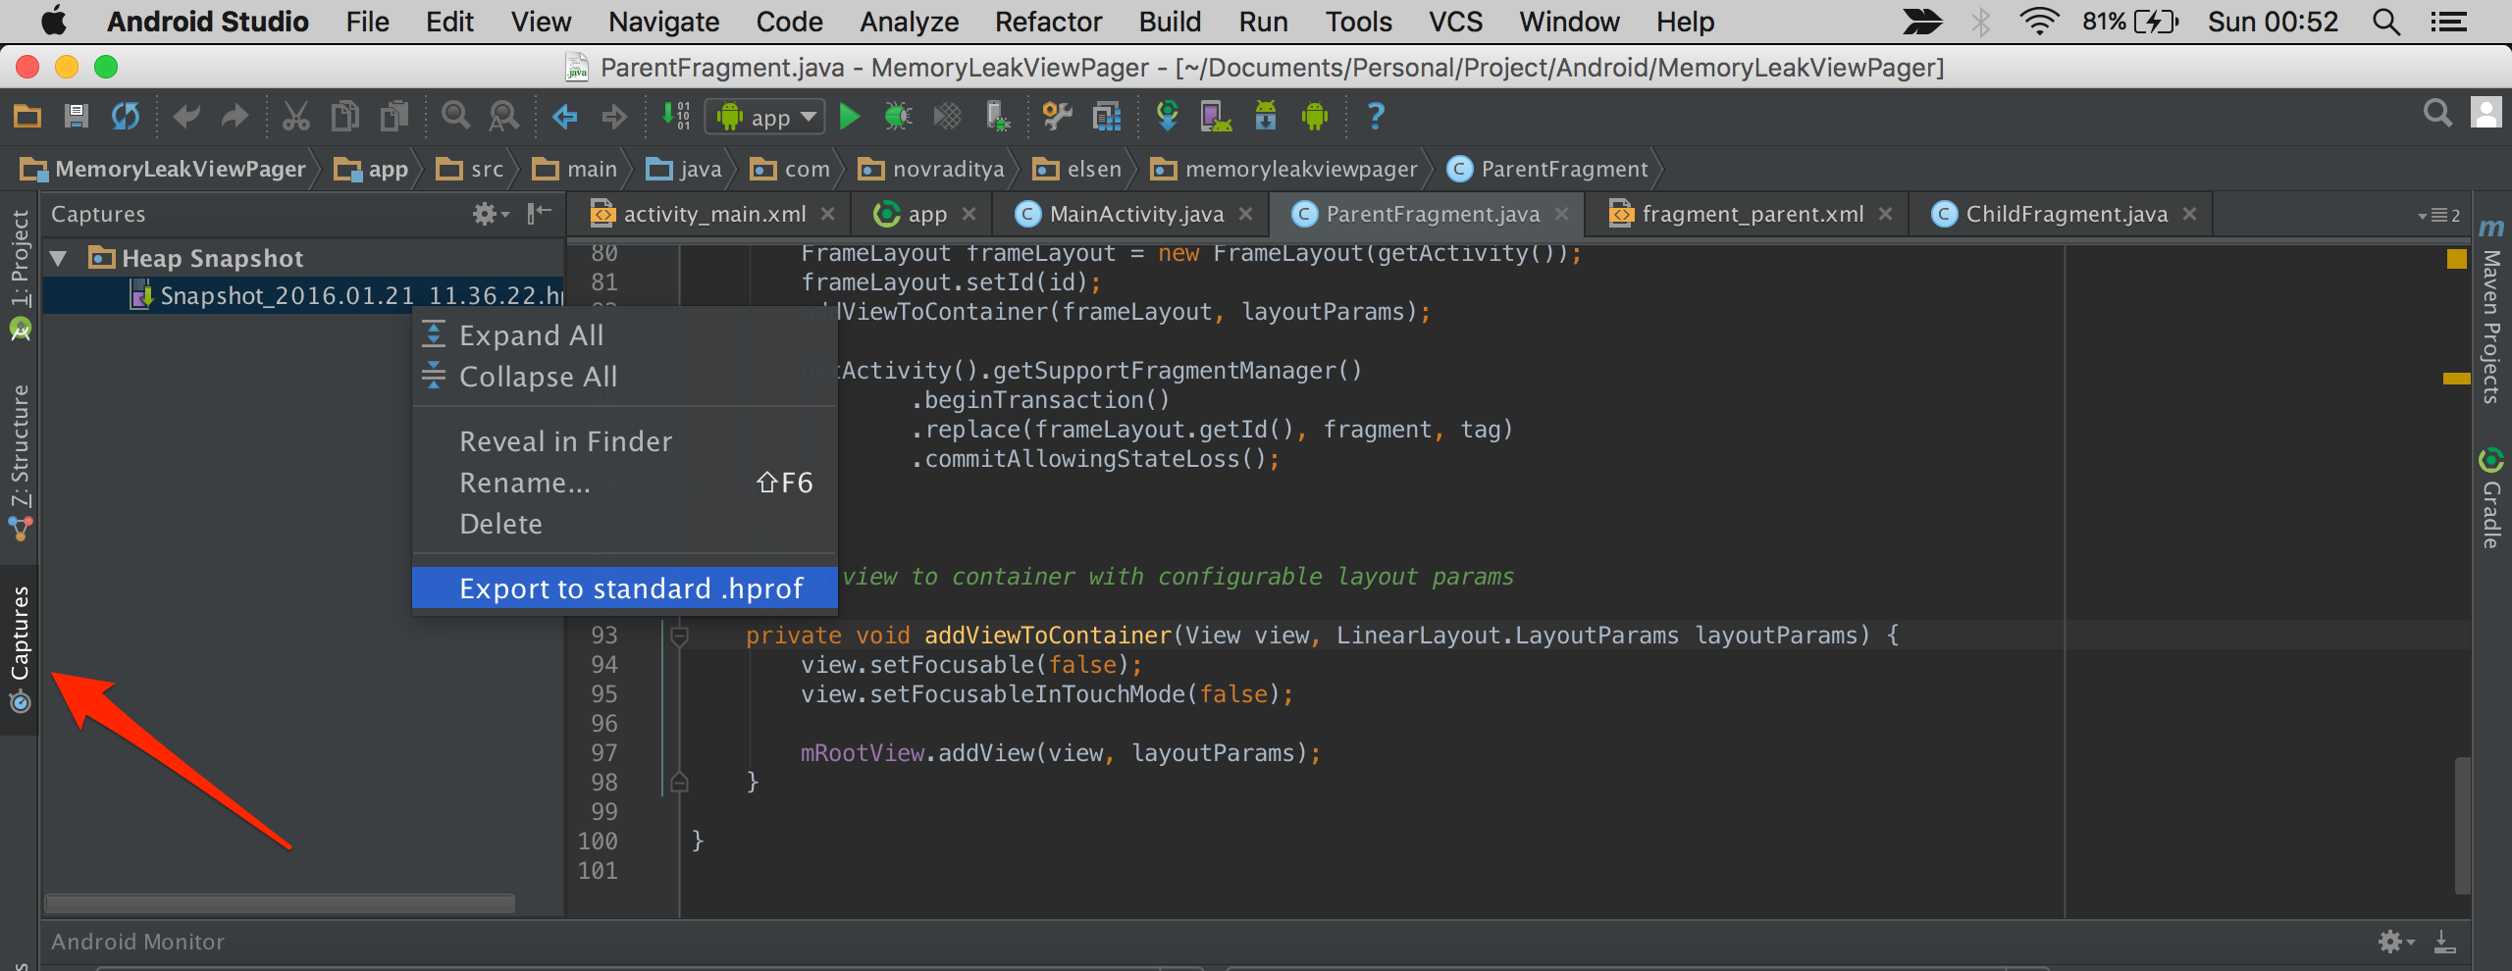The width and height of the screenshot is (2512, 971).
Task: Run the app with the green play button
Action: 850,117
